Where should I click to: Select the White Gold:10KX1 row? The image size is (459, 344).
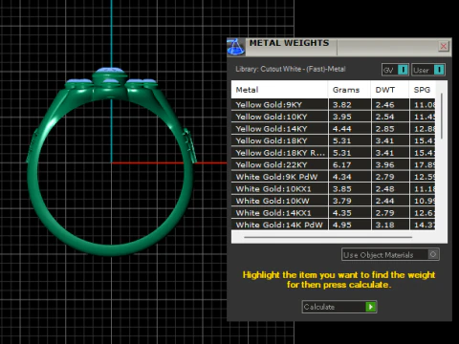[333, 188]
